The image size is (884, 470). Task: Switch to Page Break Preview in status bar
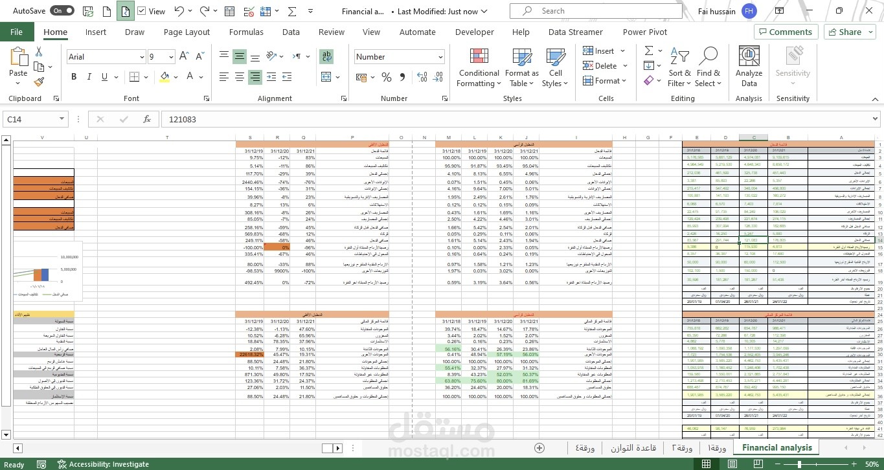coord(757,464)
